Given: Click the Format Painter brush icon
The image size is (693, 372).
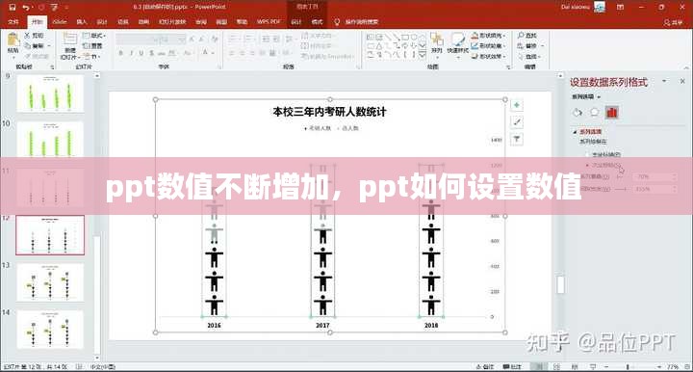Looking at the screenshot, I should (27, 56).
